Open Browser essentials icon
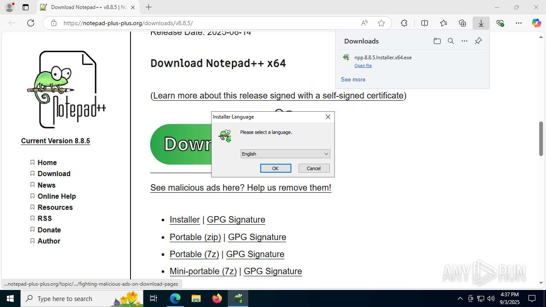Image resolution: width=546 pixels, height=307 pixels. [500, 23]
